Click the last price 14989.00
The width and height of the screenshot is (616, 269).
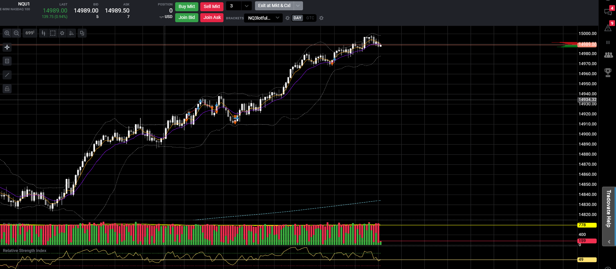click(x=55, y=11)
